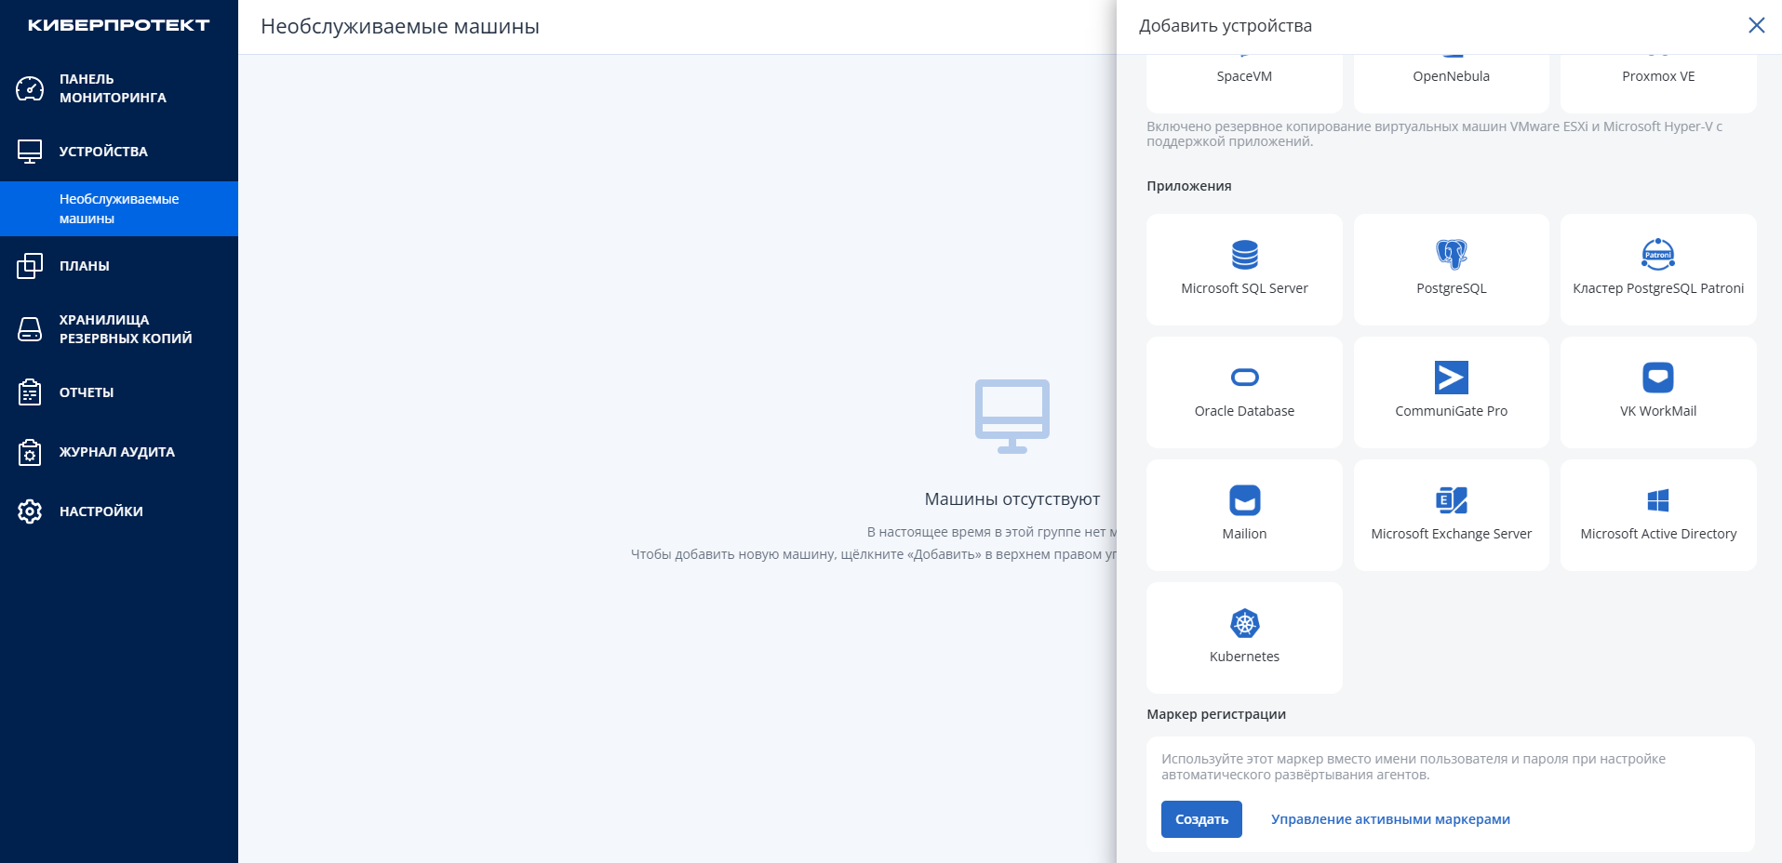1782x863 pixels.
Task: Click the Kubernetes wheel icon
Action: pos(1244,623)
